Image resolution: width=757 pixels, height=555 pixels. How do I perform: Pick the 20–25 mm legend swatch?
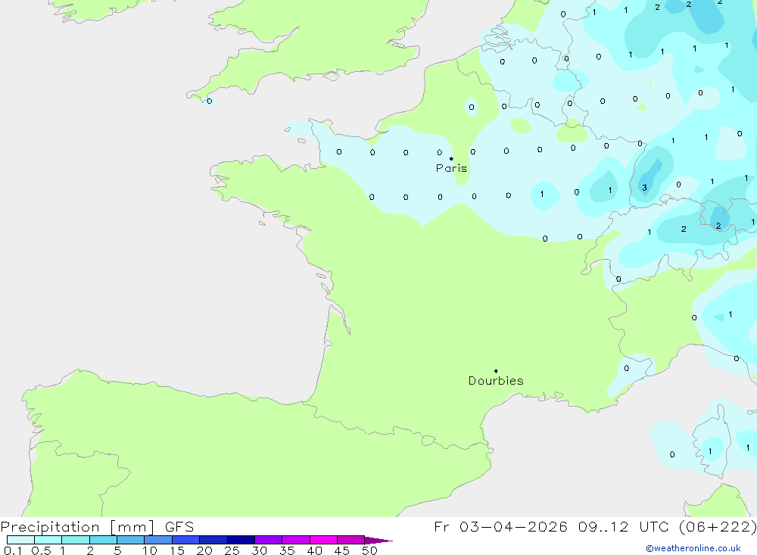tap(213, 540)
